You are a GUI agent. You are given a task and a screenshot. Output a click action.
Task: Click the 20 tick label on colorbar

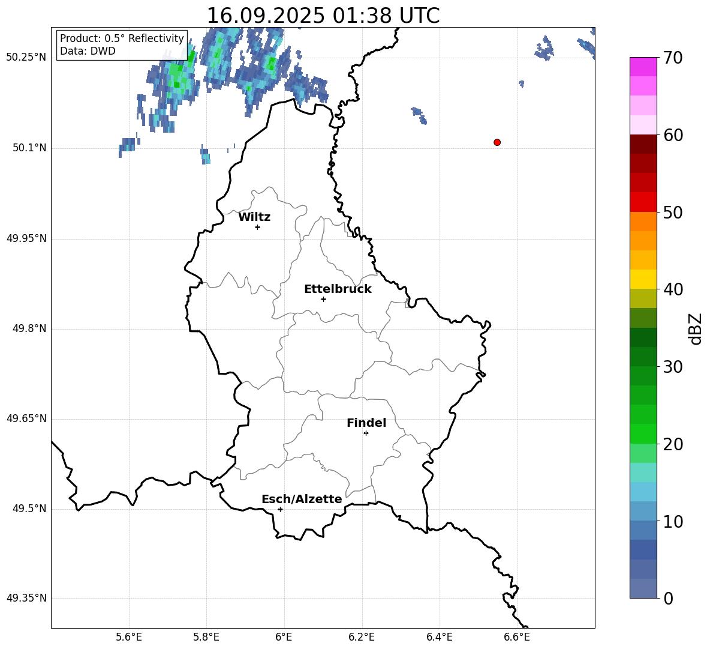pyautogui.click(x=673, y=444)
